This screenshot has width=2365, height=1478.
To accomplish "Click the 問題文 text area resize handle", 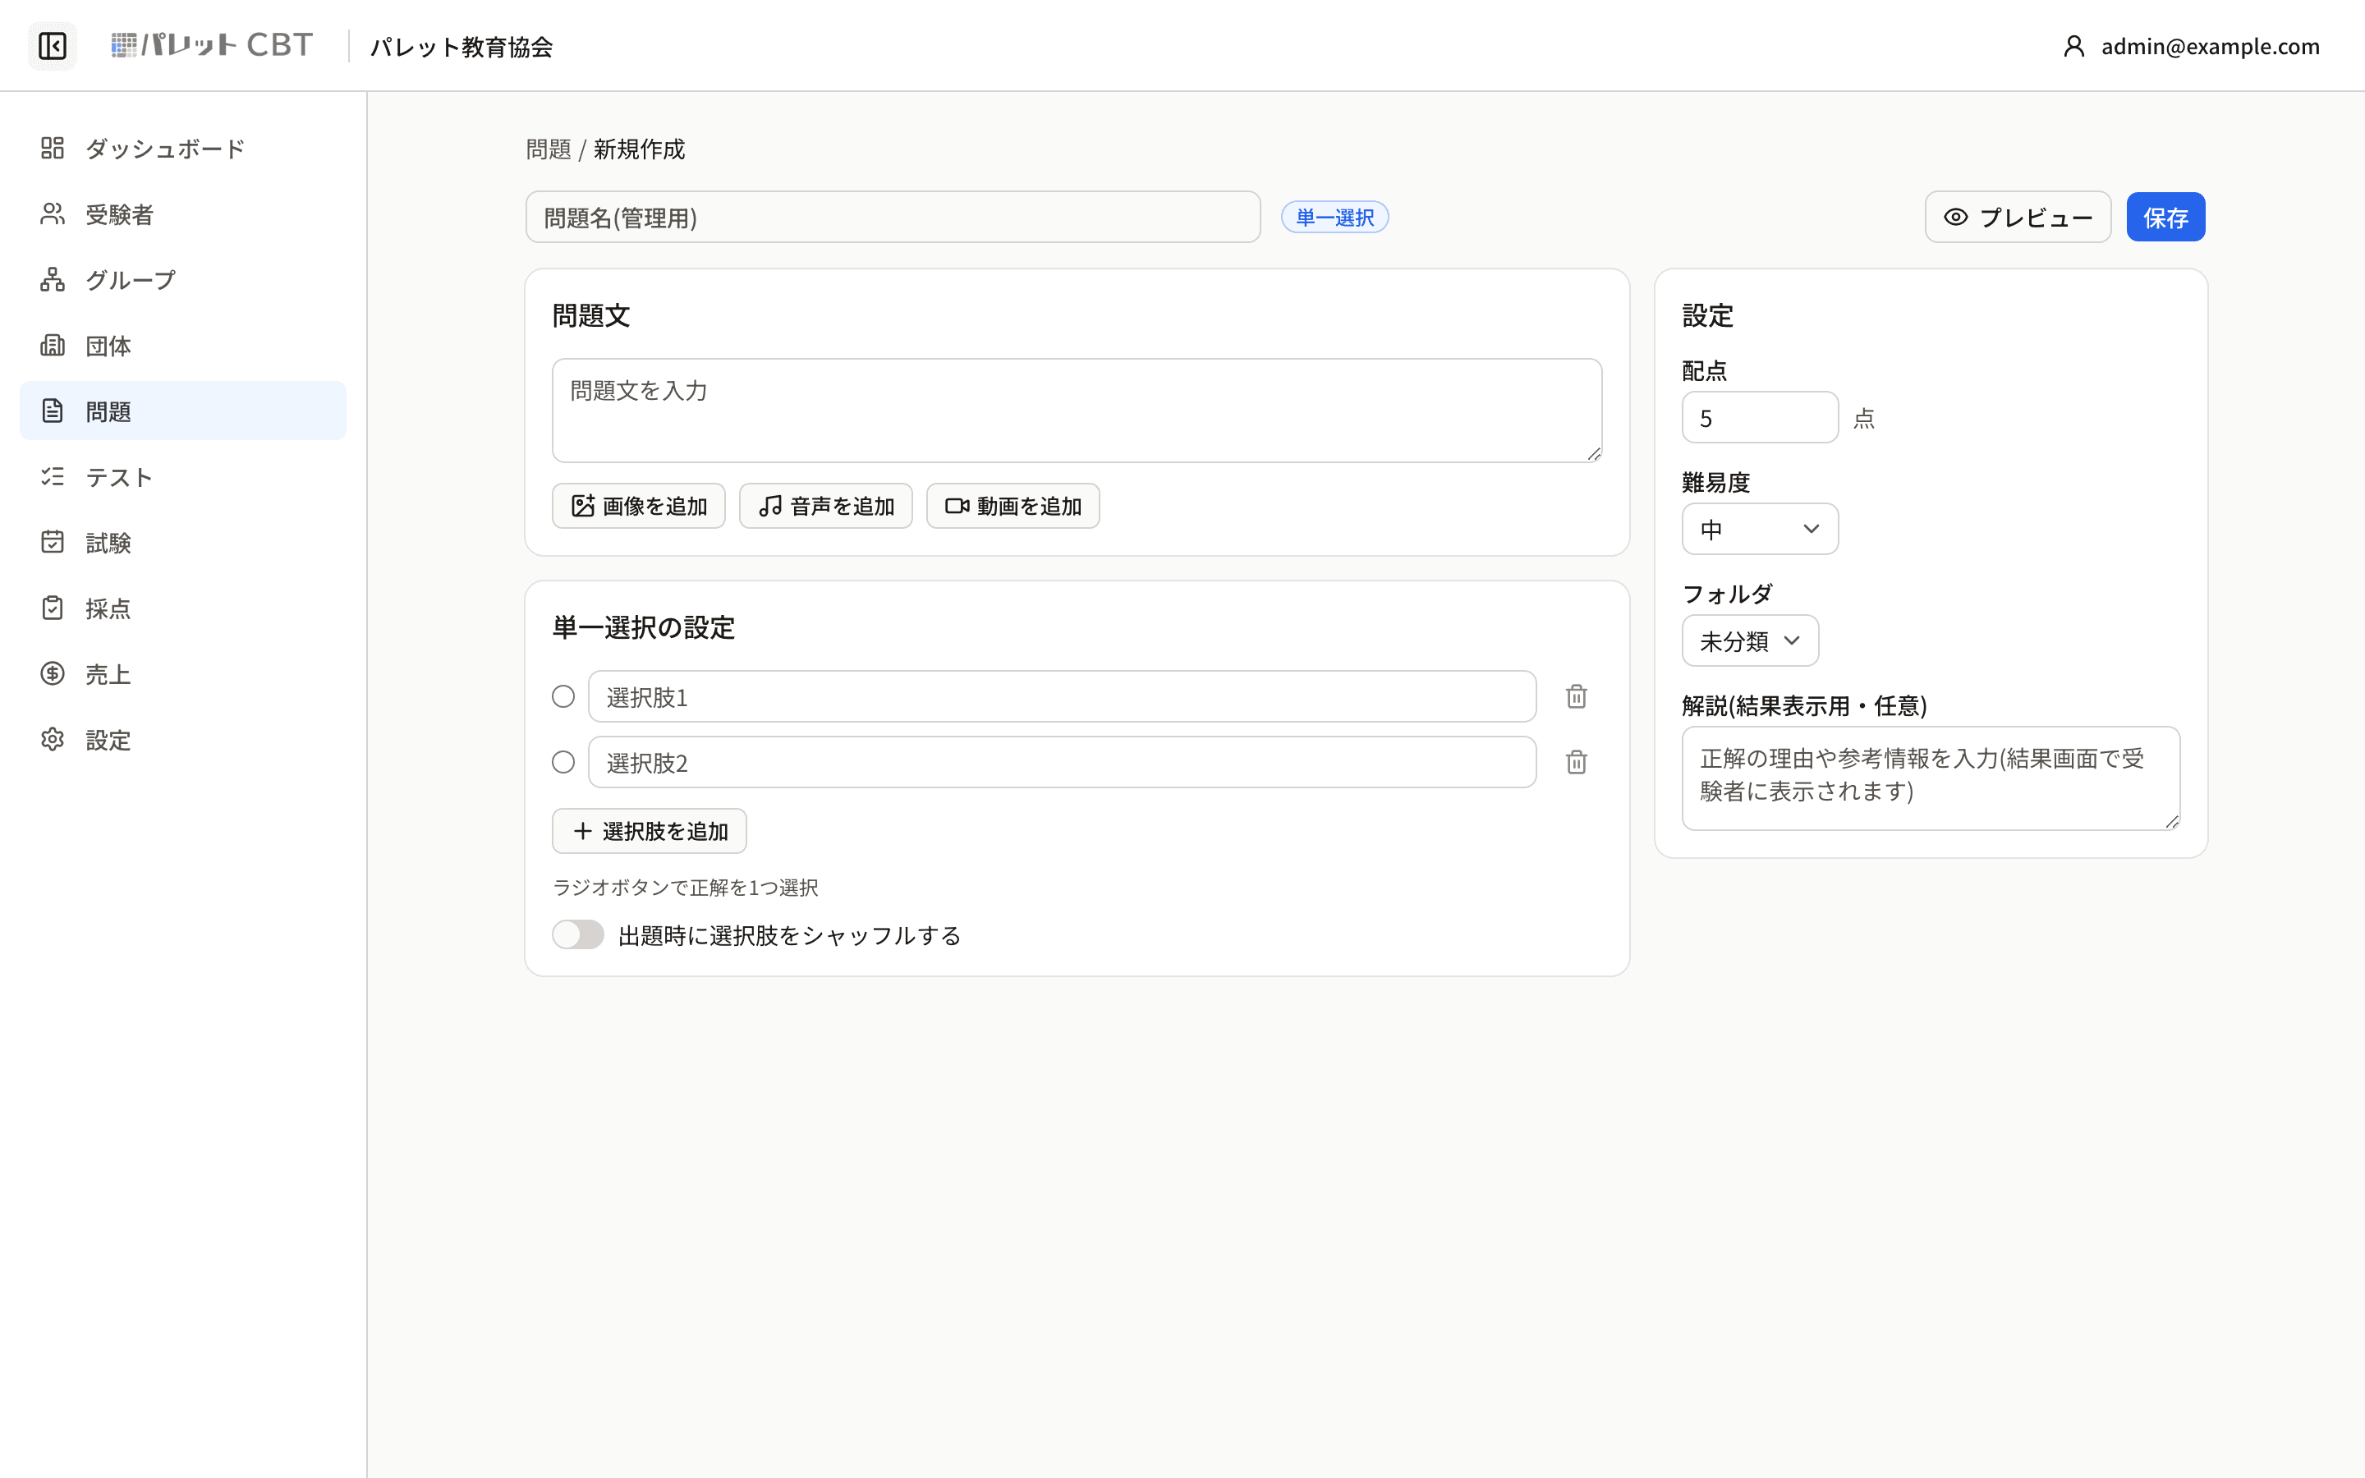I will click(1594, 453).
